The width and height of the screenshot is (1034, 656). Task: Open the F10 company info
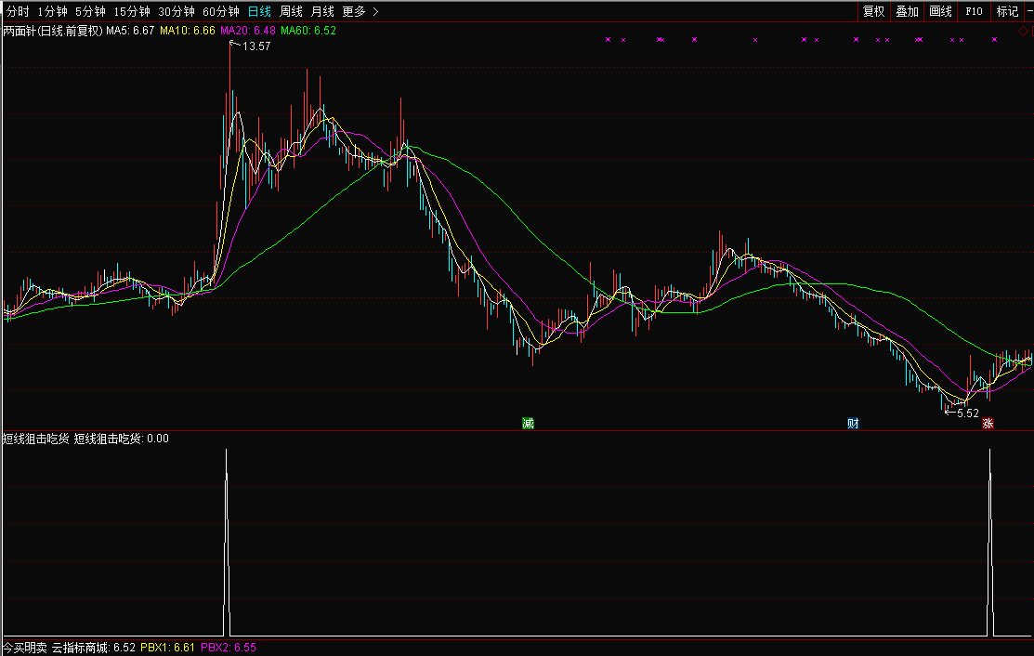coord(974,11)
